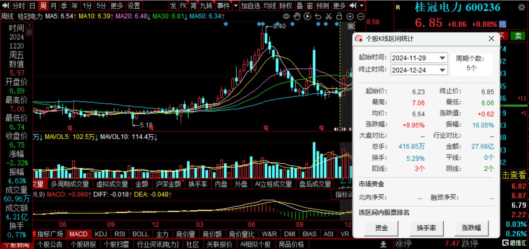
Task: Click the 陆 badge beside the price change
Action: pyautogui.click(x=503, y=24)
